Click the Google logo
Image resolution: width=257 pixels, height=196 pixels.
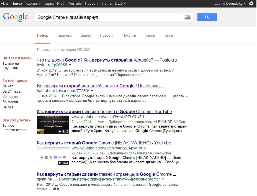click(x=16, y=17)
